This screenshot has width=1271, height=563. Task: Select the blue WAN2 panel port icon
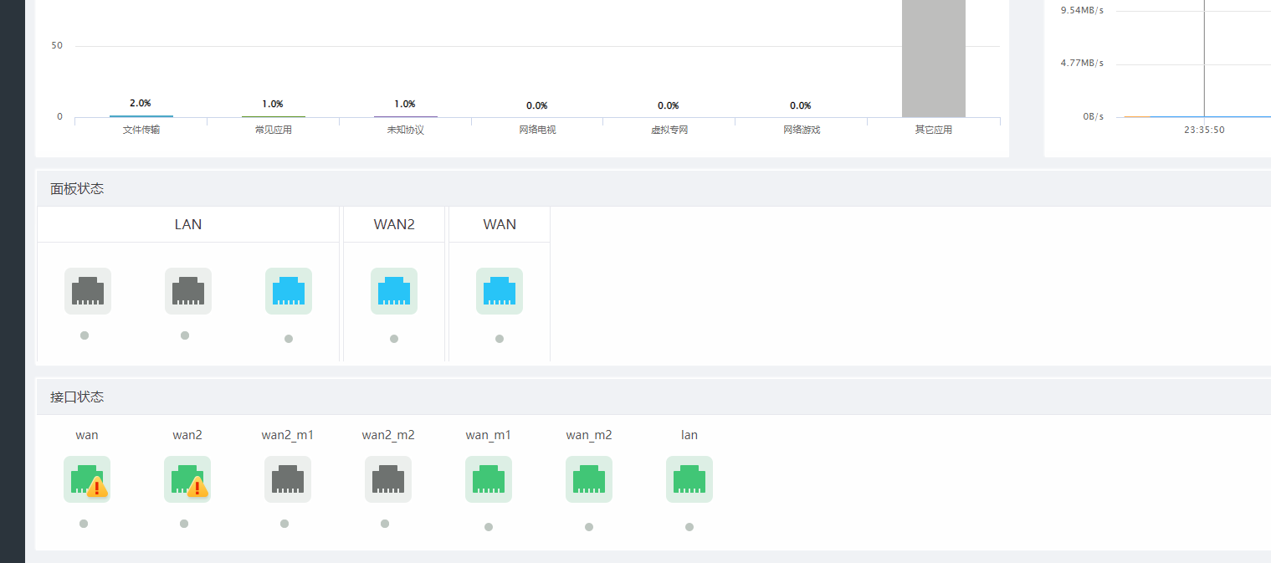(394, 291)
